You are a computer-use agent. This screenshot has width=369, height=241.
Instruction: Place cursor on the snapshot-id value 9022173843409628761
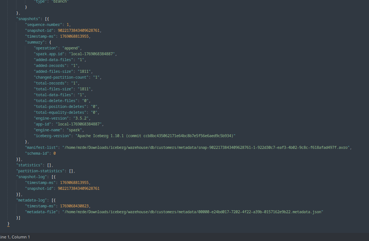pyautogui.click(x=79, y=30)
